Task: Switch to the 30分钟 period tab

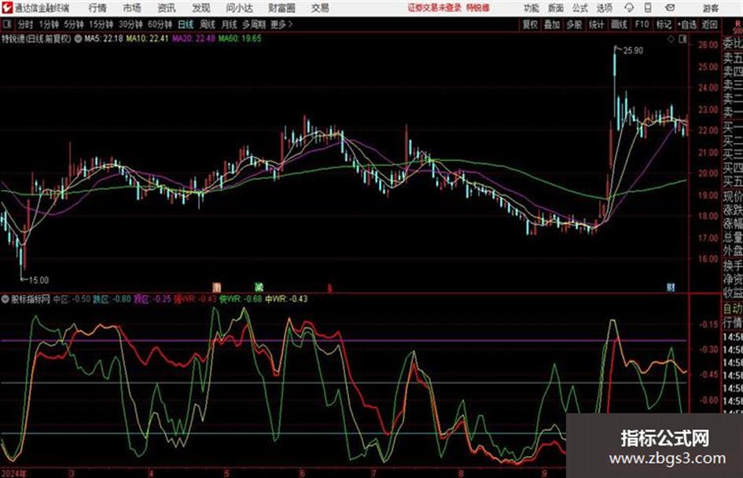Action: click(x=131, y=24)
